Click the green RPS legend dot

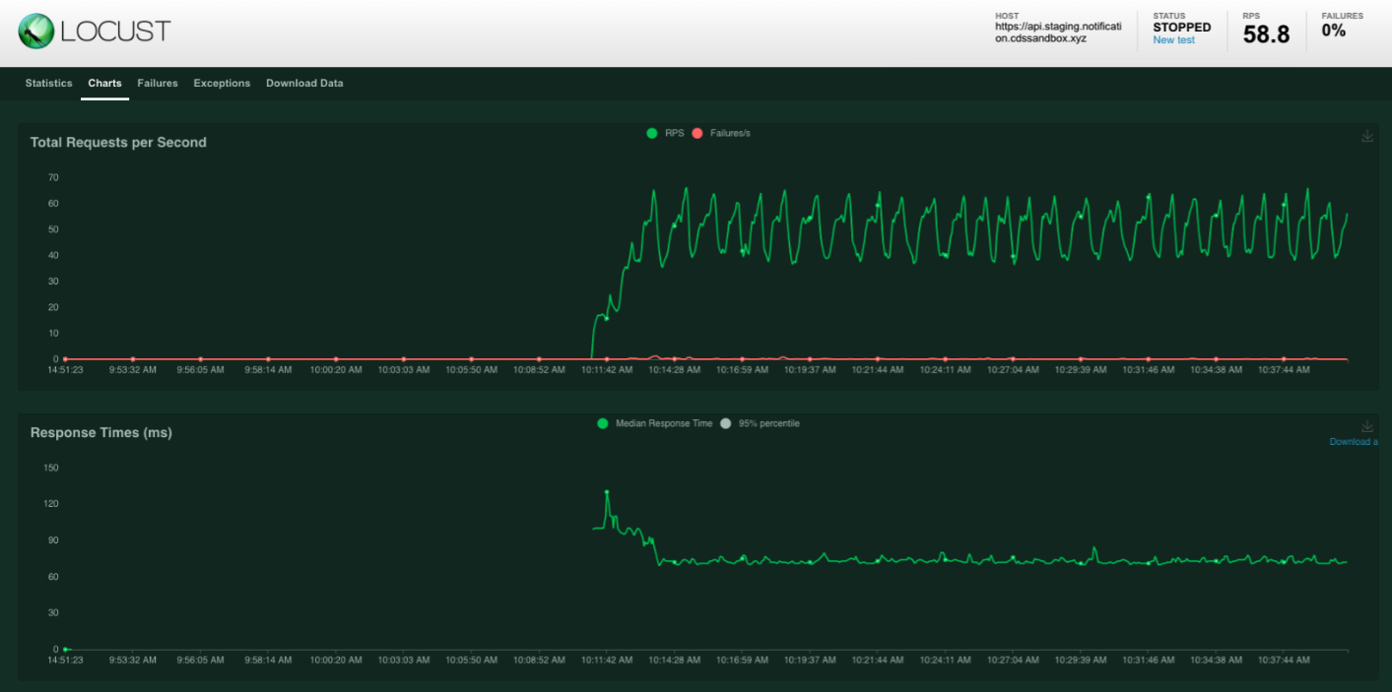click(x=652, y=133)
